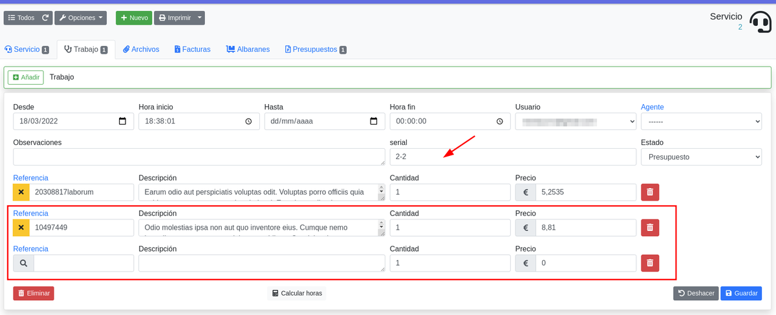This screenshot has height=315, width=776.
Task: Switch to the Servicio tab
Action: (x=27, y=49)
